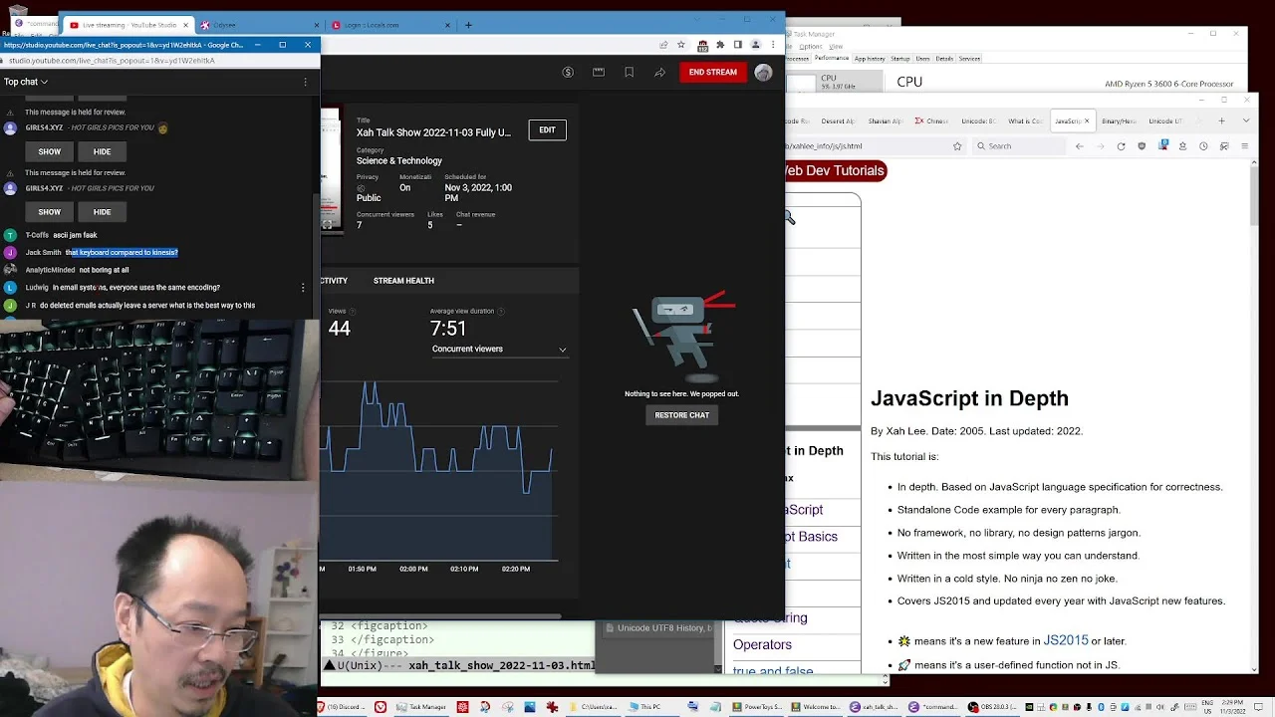Switch to the Stream Health tab
1275x717 pixels.
403,281
